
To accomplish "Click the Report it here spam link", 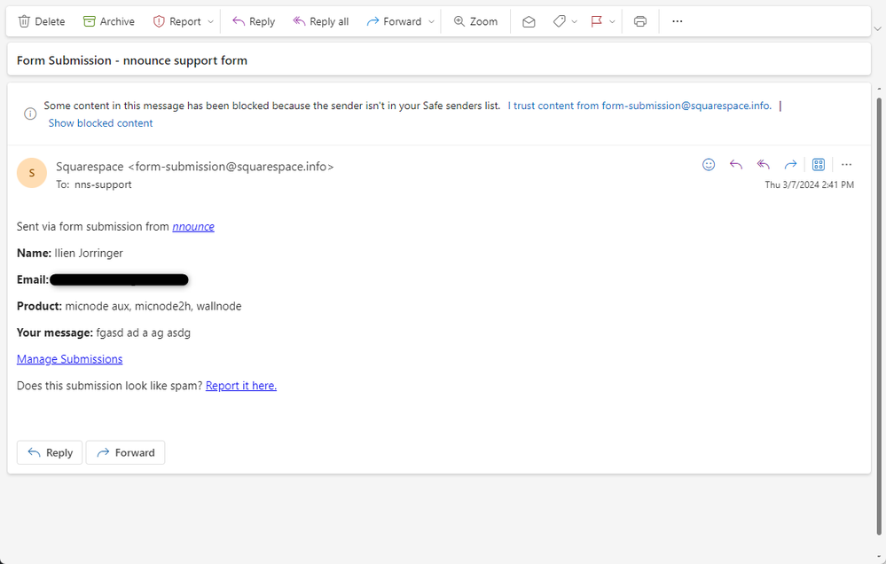I will pos(241,386).
